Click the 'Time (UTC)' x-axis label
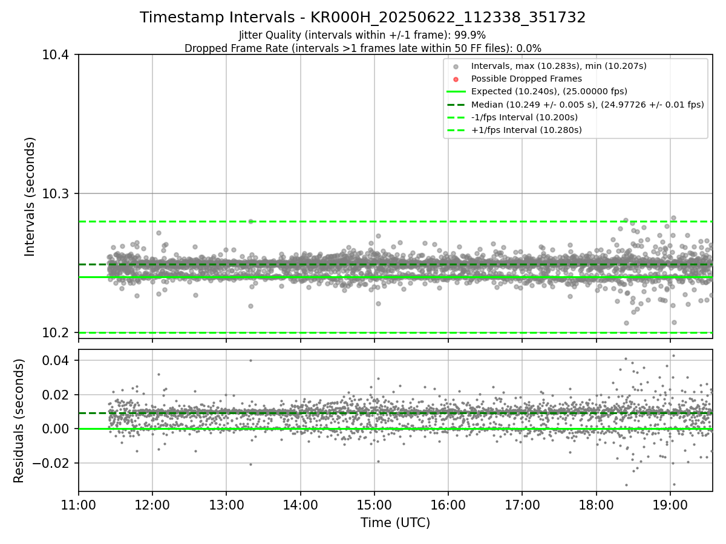This screenshot has width=726, height=544. [x=395, y=523]
